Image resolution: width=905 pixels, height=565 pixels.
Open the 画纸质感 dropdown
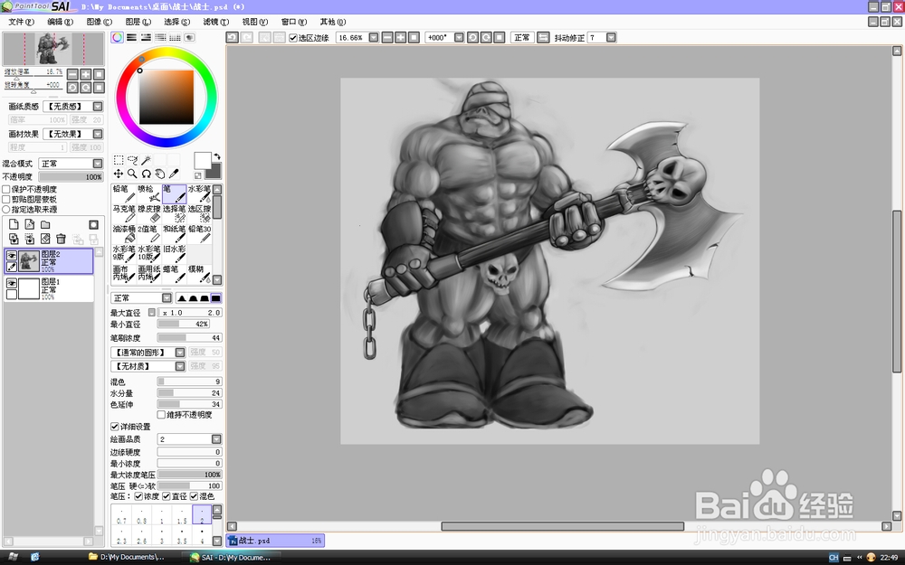click(98, 107)
